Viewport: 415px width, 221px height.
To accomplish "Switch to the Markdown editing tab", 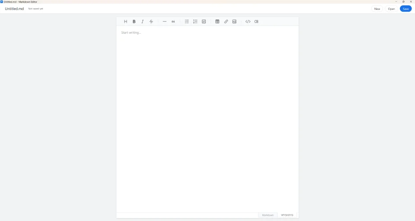I will 268,215.
